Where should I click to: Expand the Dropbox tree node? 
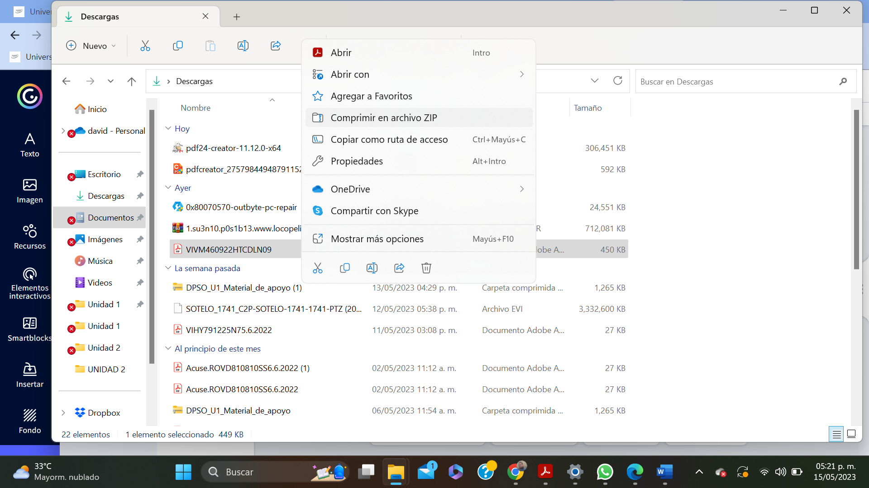[x=63, y=413]
